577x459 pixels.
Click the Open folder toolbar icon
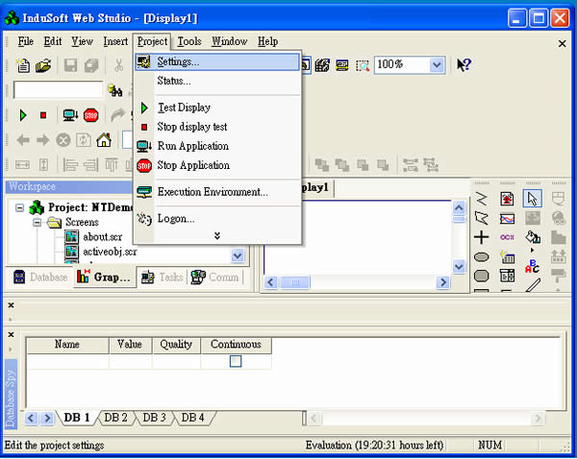[43, 65]
